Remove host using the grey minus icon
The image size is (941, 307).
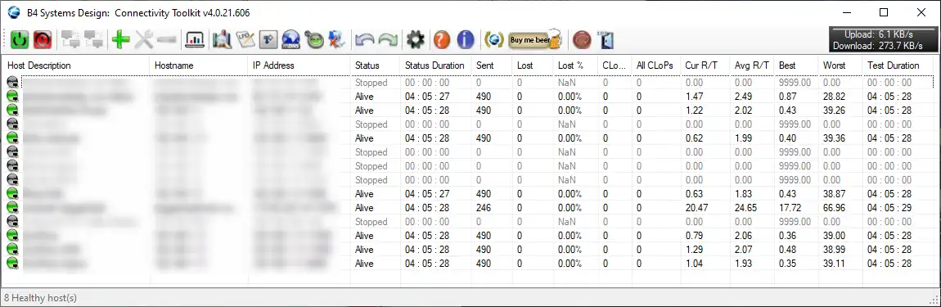point(167,40)
